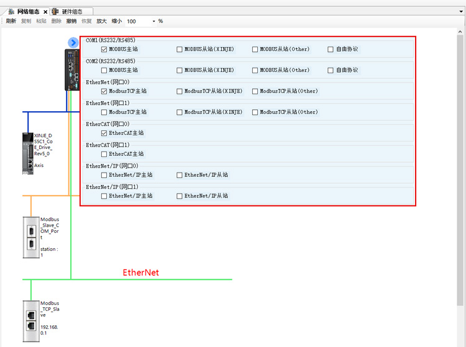This screenshot has width=466, height=347.
Task: Click the 缩小 zoom out button
Action: (x=117, y=21)
